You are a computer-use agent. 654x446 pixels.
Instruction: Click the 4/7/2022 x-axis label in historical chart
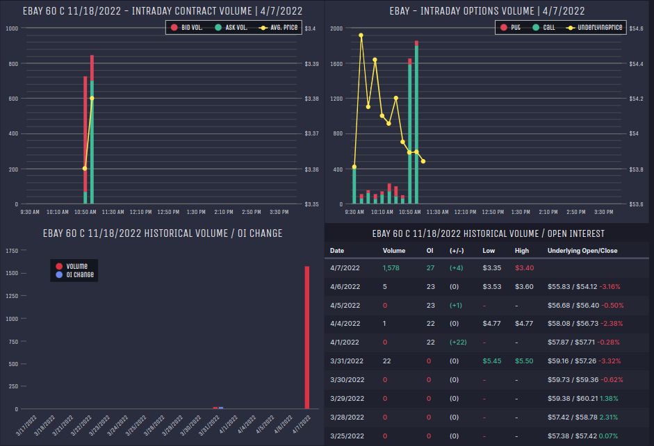[x=302, y=424]
